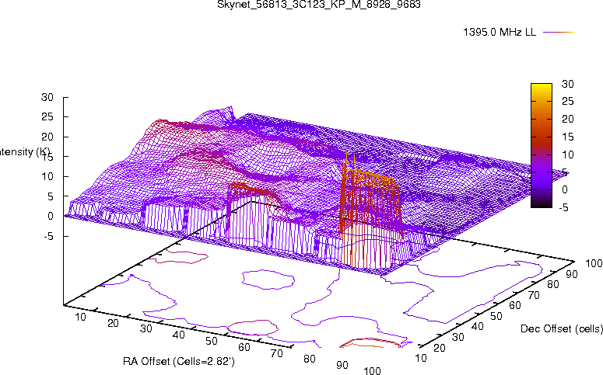Click the black bottom of the color bar

click(x=542, y=203)
